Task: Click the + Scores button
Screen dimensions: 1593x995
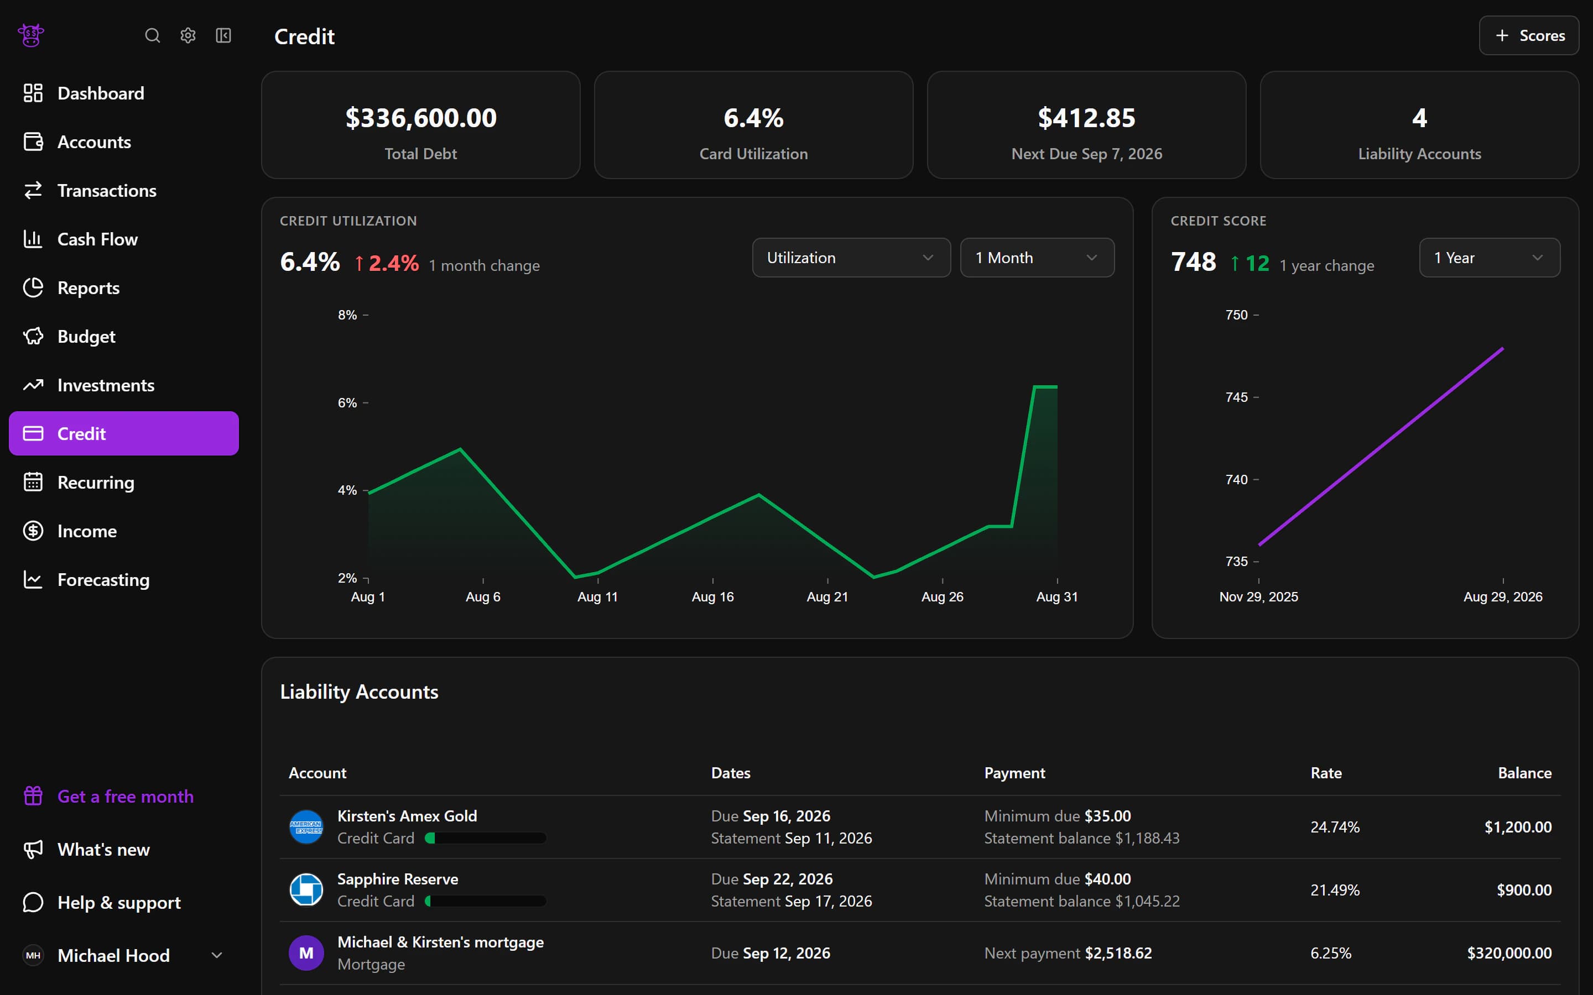Action: click(x=1528, y=35)
